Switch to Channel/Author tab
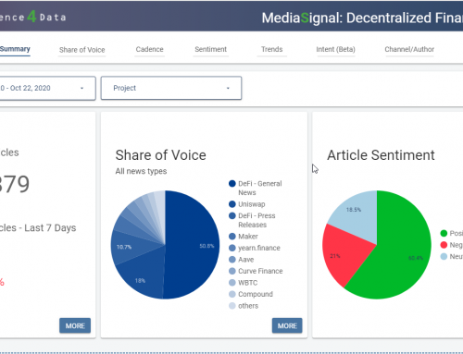Screen dimensions: 463x354 click(409, 49)
